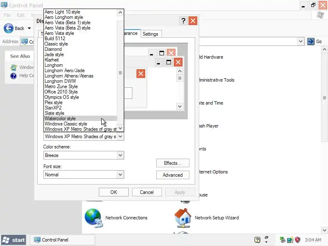Select the highlighted Watercolor style
Viewport: 328px width, 246px height.
[x=80, y=118]
